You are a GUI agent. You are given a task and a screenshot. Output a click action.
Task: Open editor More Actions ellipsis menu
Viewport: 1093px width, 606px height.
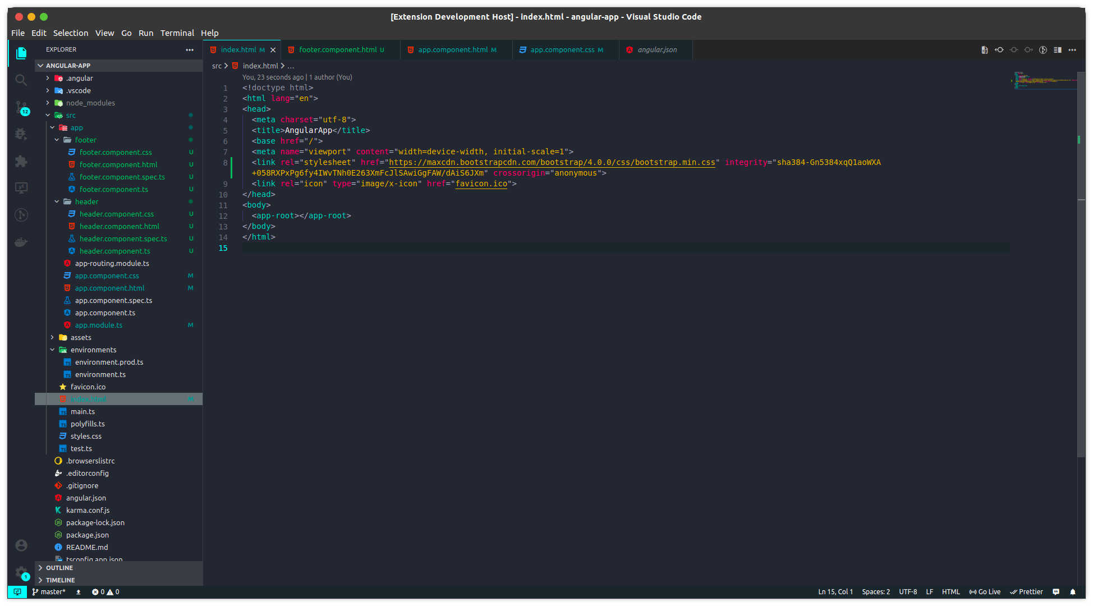pyautogui.click(x=1072, y=50)
